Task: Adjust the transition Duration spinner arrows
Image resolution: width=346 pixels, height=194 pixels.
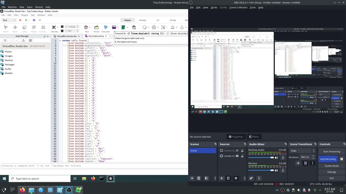Action: click(x=313, y=157)
